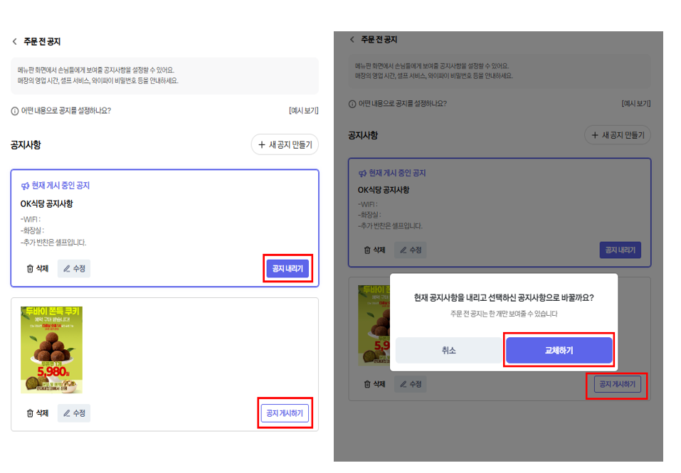
Task: Open the undimmed 두바이 쫀득 쿠키 poster thumbnail
Action: [x=51, y=350]
